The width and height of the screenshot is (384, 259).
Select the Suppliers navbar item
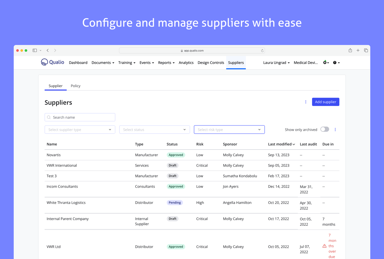coord(236,63)
